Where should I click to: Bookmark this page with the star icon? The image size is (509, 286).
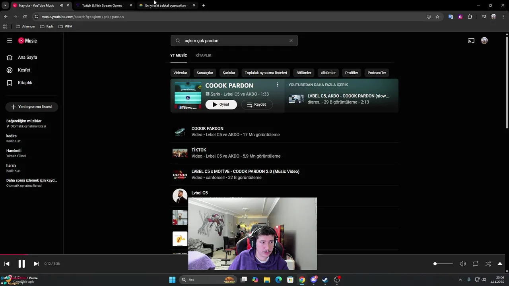click(437, 17)
